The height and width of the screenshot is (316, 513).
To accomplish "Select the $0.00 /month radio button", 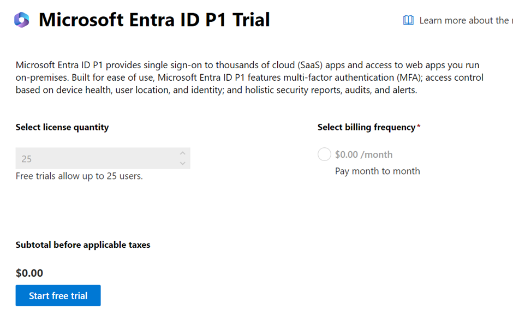I will tap(324, 154).
